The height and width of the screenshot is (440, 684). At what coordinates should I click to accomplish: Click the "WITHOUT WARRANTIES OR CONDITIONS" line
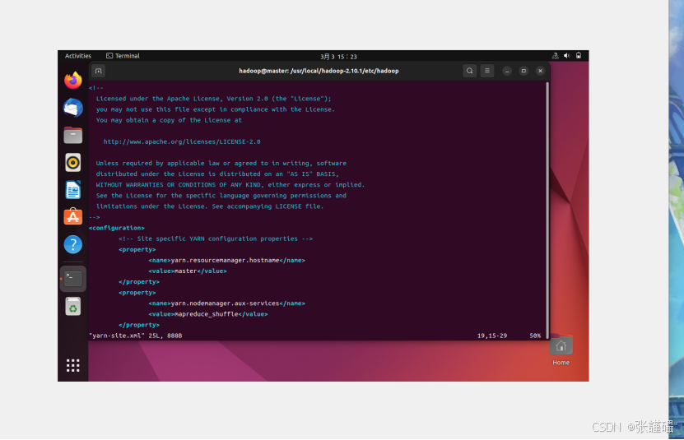(230, 185)
